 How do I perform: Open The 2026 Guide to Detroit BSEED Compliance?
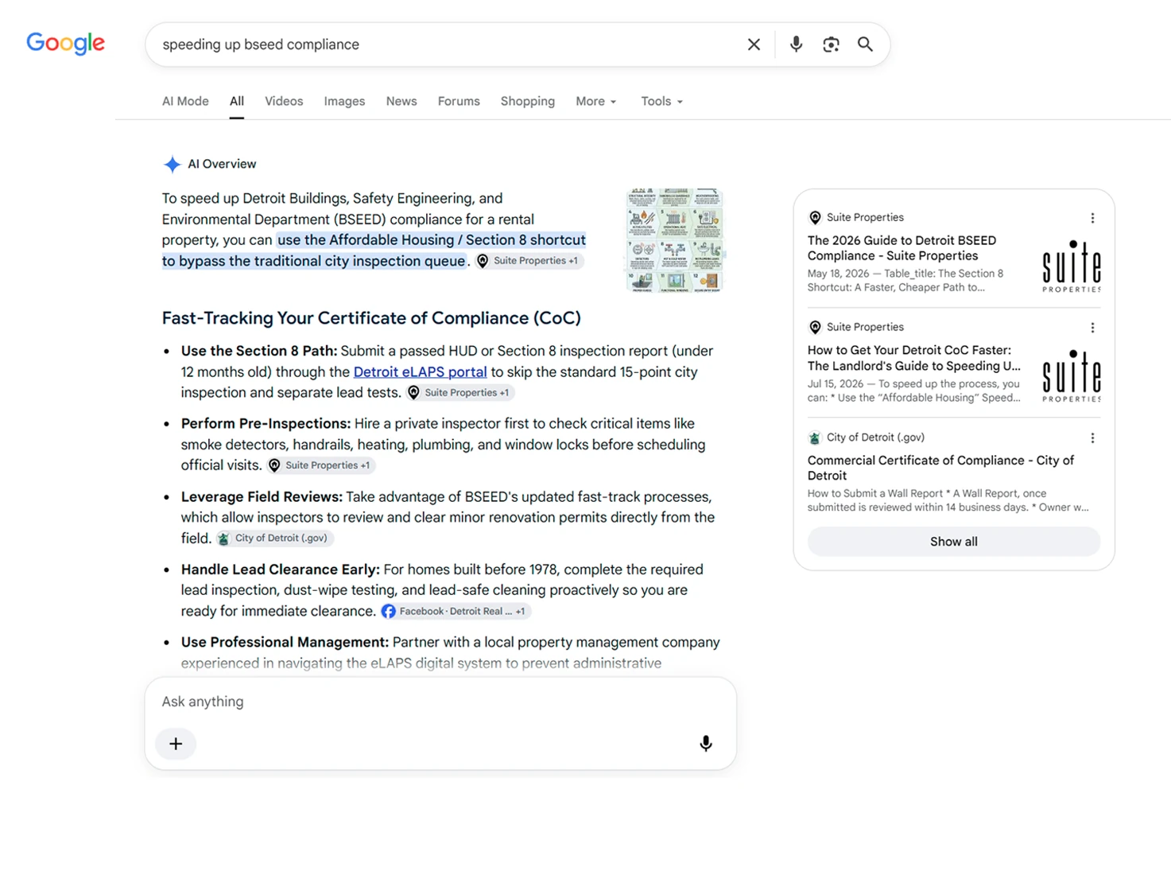(x=902, y=248)
